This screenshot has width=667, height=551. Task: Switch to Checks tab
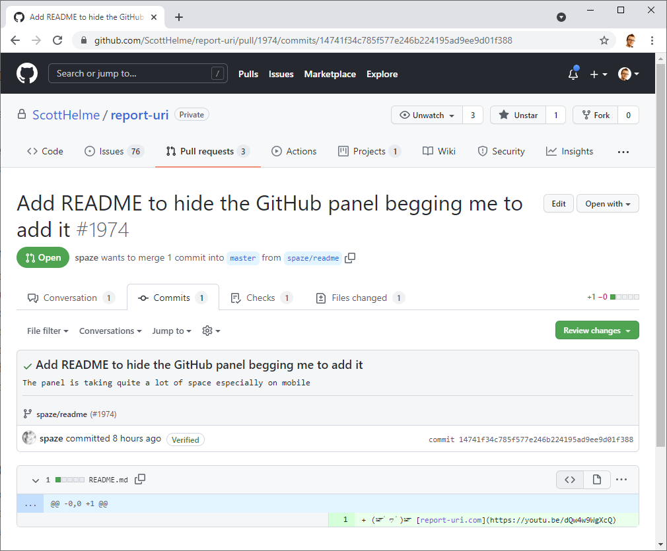pyautogui.click(x=261, y=298)
